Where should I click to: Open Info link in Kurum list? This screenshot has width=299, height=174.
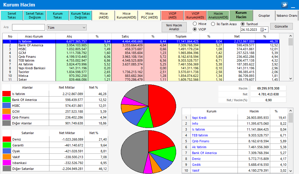(x=195, y=124)
